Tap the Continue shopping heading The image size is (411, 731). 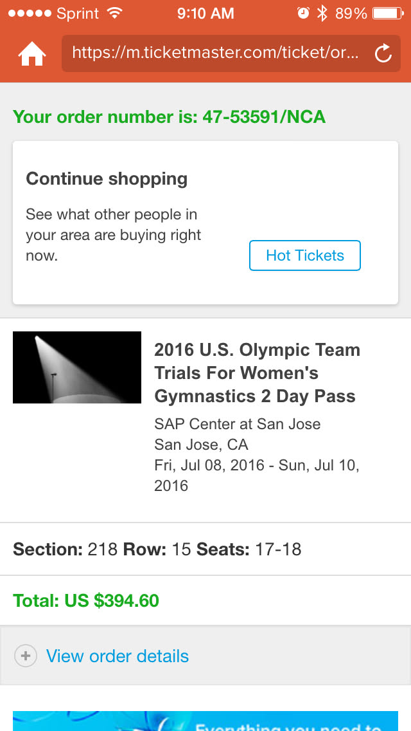point(107,179)
